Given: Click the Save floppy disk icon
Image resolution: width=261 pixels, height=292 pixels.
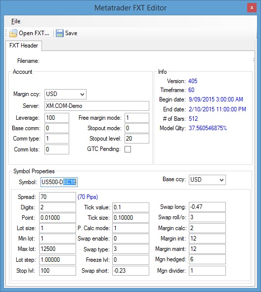Looking at the screenshot, I should (x=59, y=33).
